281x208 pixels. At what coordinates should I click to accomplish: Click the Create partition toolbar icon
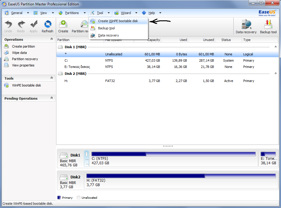(63, 24)
